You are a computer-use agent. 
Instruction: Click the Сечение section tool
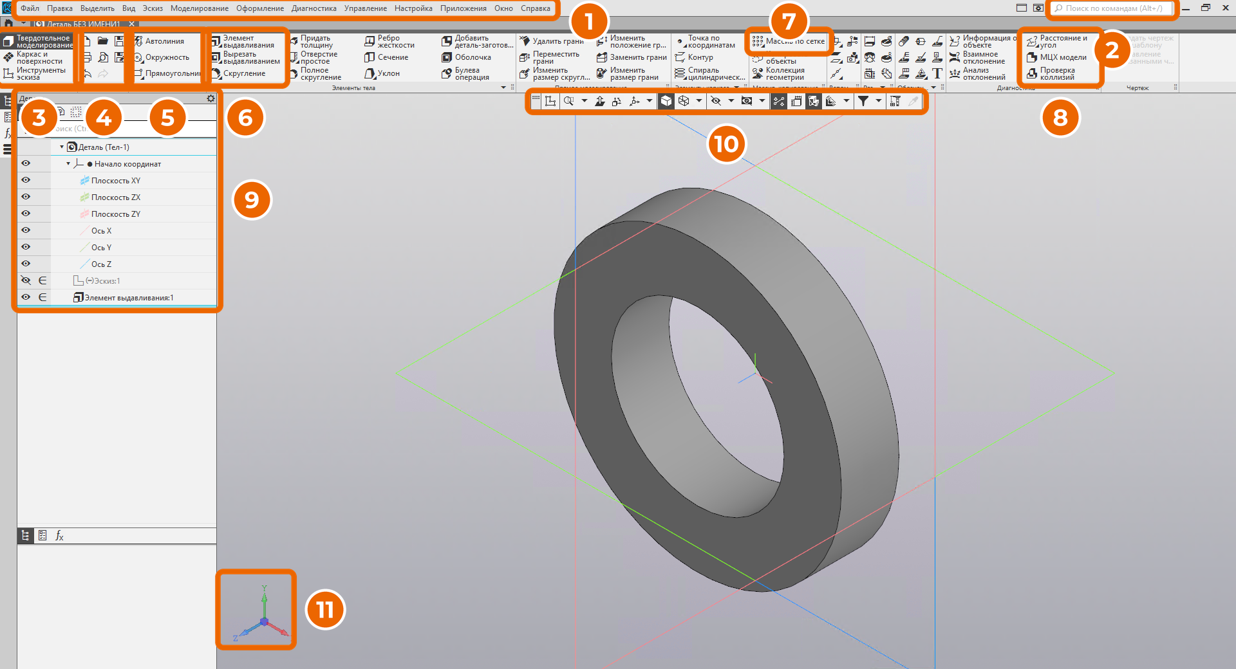[387, 57]
